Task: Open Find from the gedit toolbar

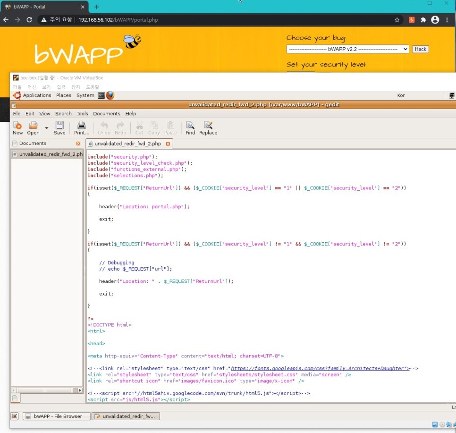Action: tap(190, 128)
